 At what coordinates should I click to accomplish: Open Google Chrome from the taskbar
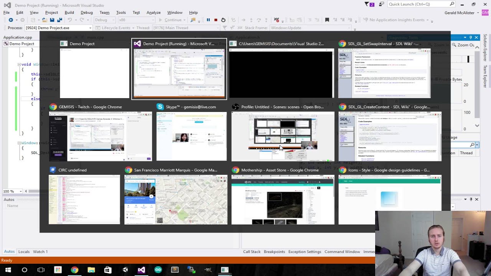click(74, 270)
